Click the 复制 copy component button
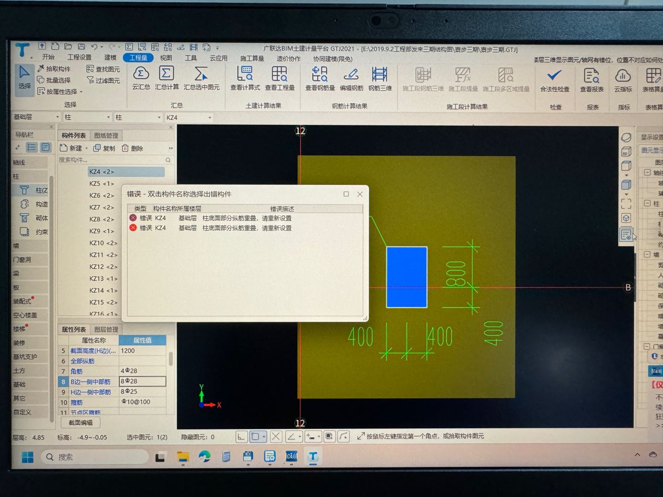 pos(105,148)
